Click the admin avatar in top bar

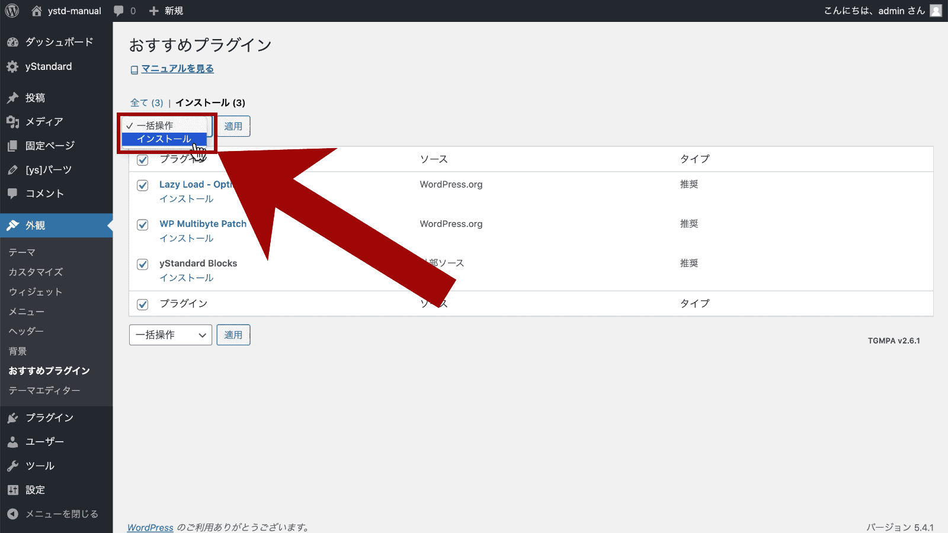936,11
